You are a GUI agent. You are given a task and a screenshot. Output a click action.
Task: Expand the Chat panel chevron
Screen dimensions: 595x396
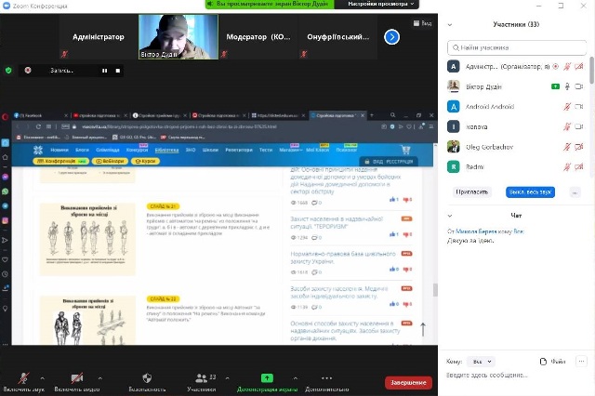coord(451,215)
